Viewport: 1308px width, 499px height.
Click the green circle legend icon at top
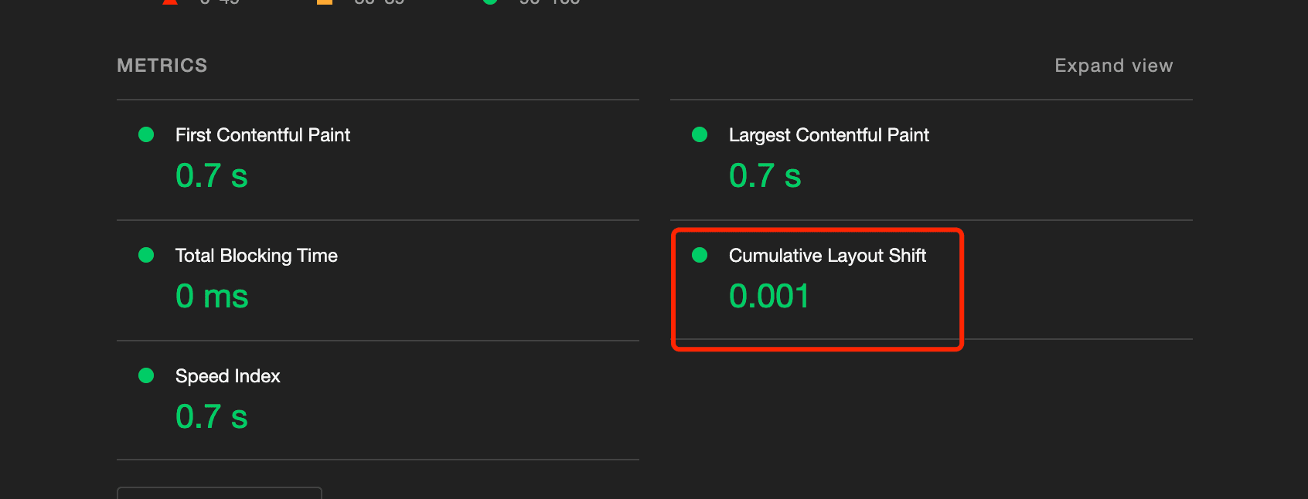490,2
